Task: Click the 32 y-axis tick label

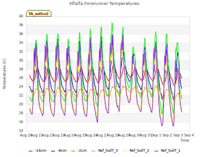Action: pyautogui.click(x=21, y=51)
